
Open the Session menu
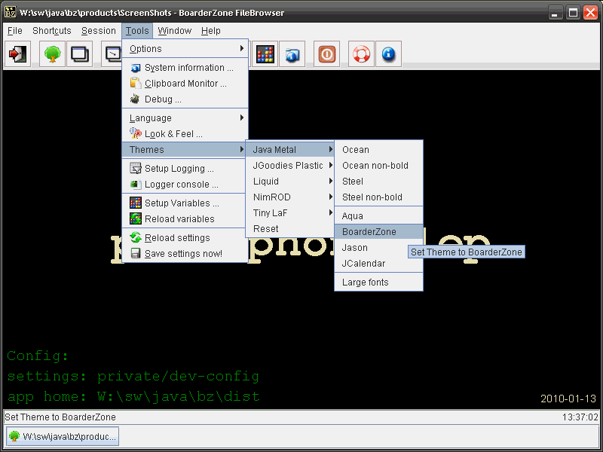pos(99,31)
